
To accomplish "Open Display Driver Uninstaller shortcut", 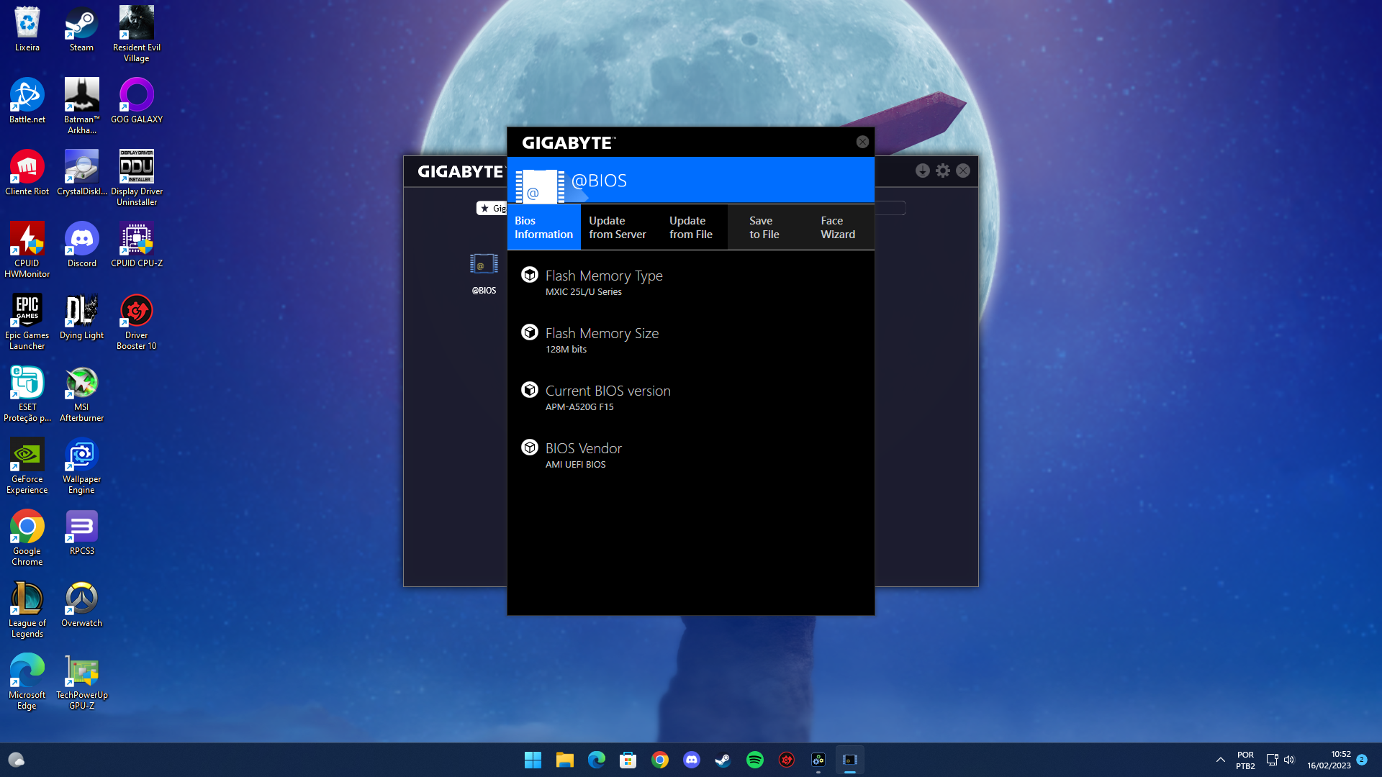I will [137, 178].
